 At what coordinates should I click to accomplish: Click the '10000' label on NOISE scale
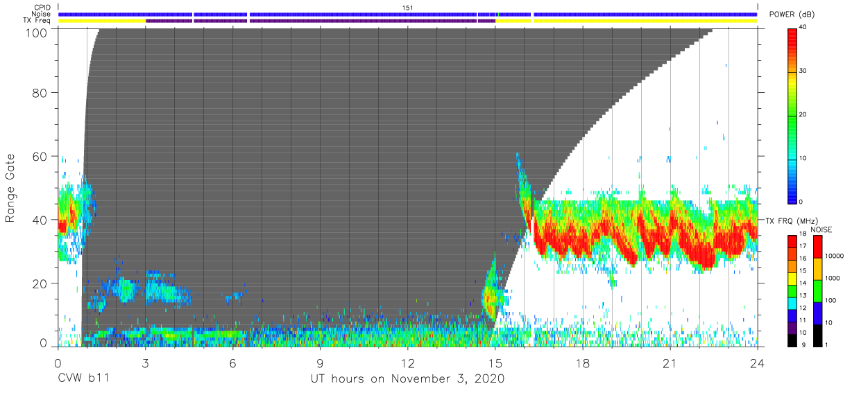(834, 255)
